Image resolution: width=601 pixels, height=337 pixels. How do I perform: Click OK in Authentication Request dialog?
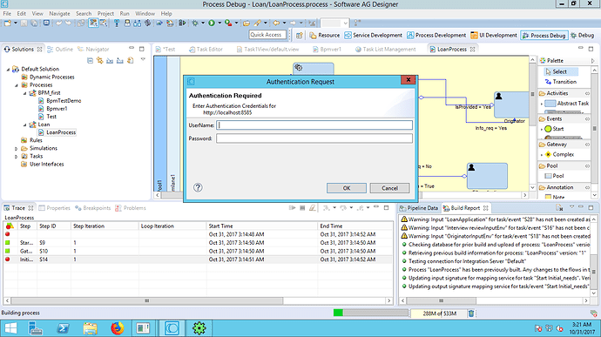[347, 188]
